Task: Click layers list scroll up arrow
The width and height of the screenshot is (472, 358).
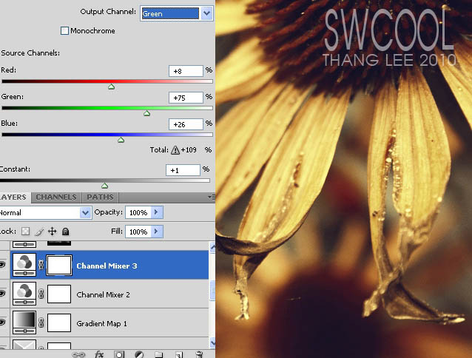Action: (212, 248)
